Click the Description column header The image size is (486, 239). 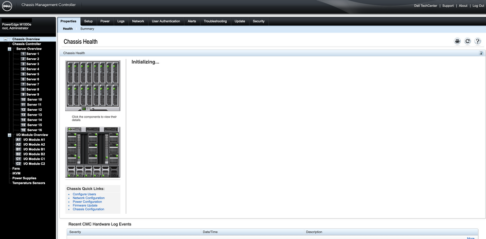tap(391, 232)
